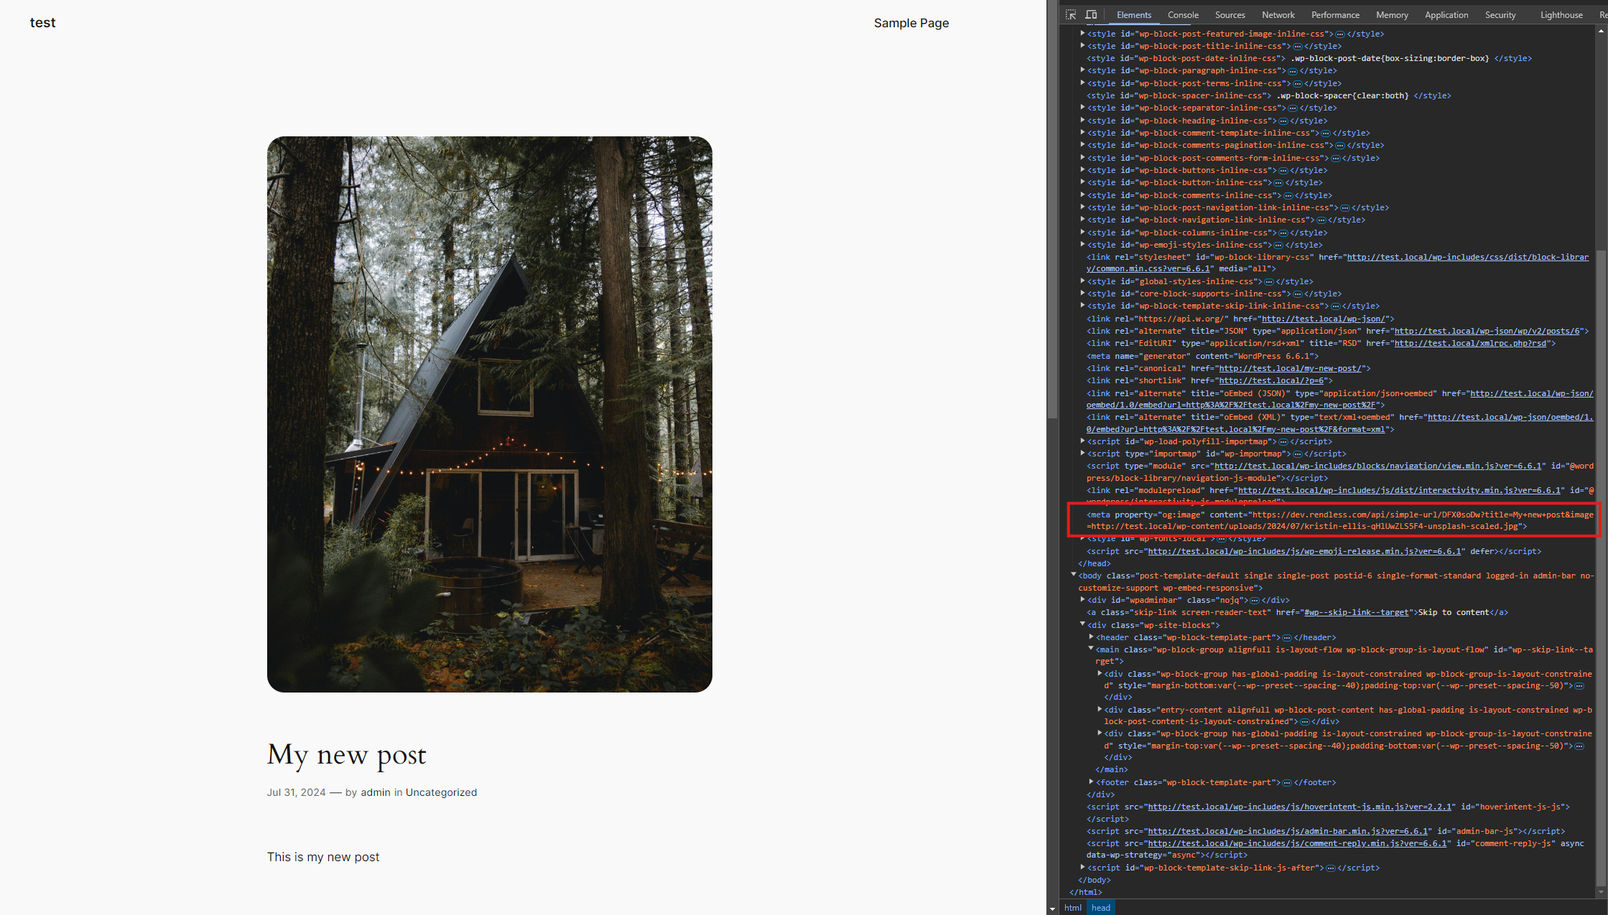1608x915 pixels.
Task: Select html in the DOM breadcrumb bar
Action: coord(1072,908)
